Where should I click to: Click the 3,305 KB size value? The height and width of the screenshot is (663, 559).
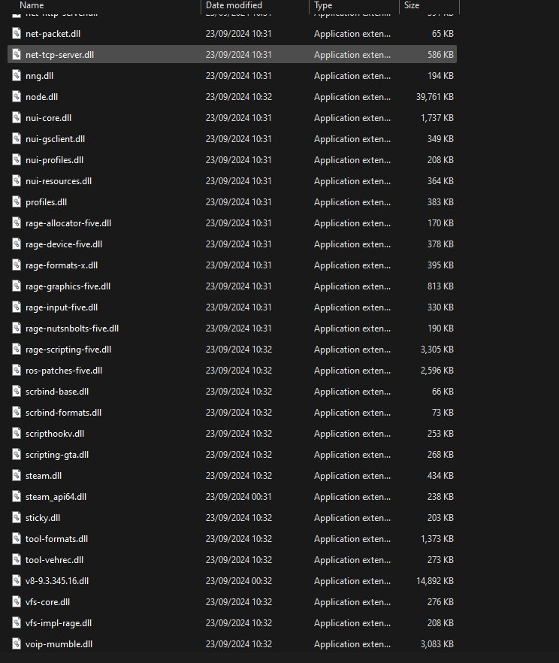click(x=437, y=350)
